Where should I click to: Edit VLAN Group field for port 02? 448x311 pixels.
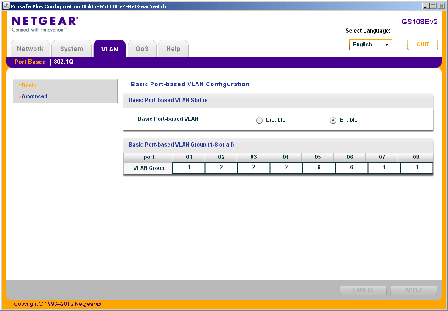click(221, 168)
